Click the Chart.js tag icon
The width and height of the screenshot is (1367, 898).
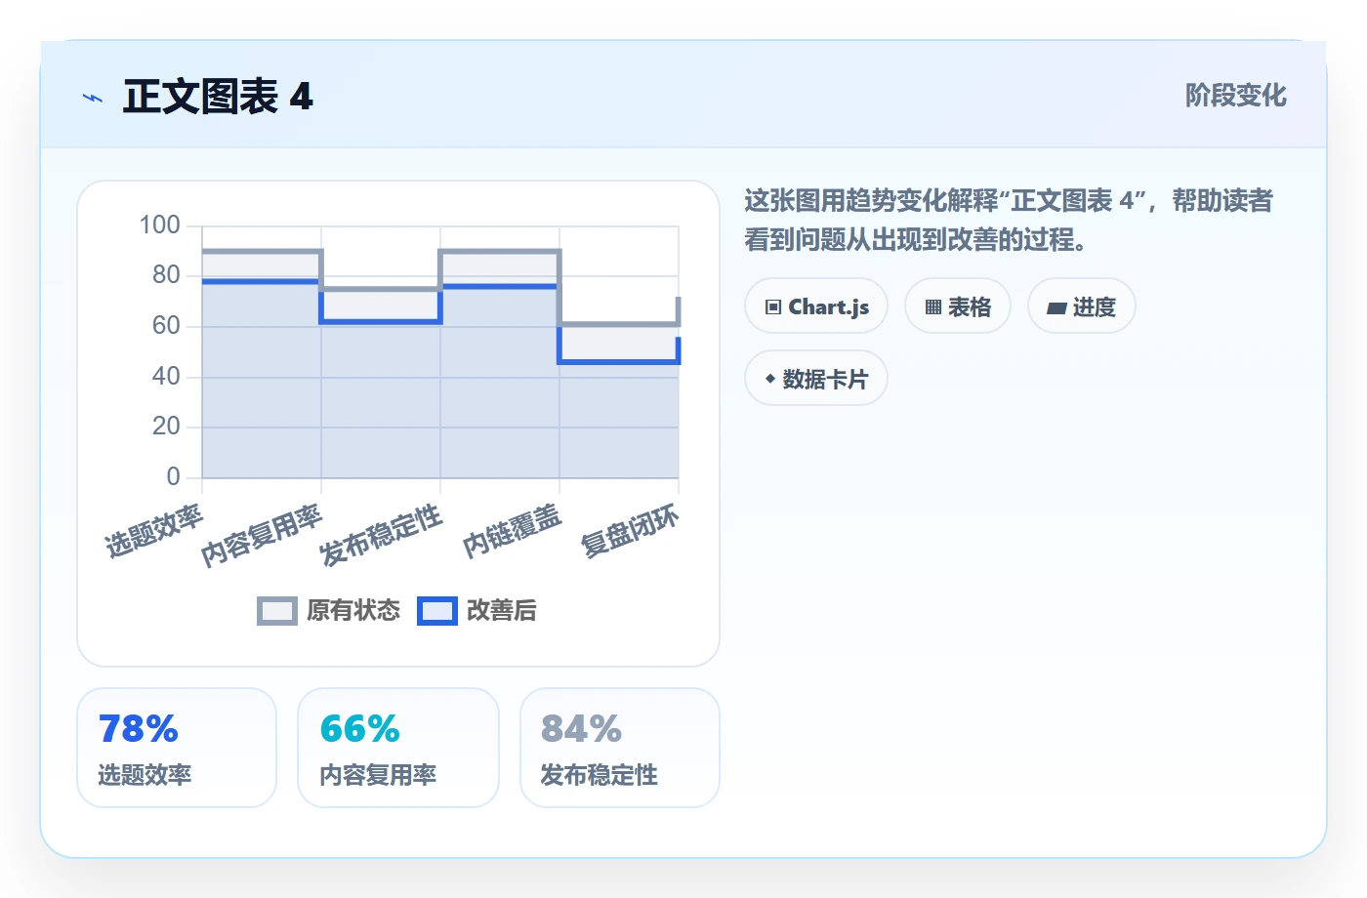773,307
